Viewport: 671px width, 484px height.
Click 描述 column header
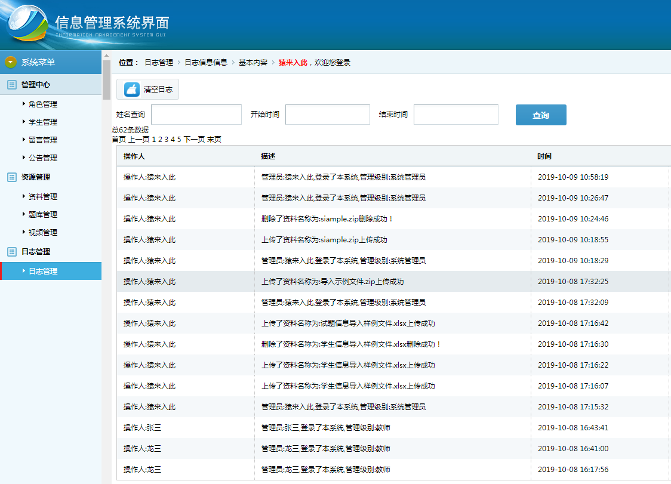[268, 156]
